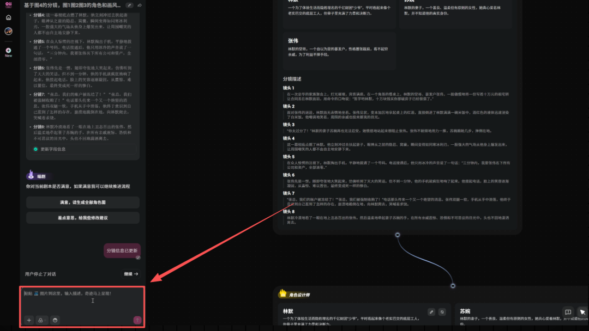Click the emoji icon in the message input
This screenshot has height=331, width=589.
click(x=55, y=320)
